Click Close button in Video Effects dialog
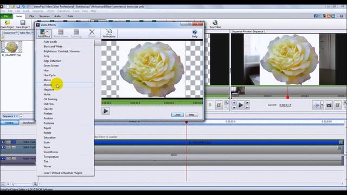Viewport: 347px width, 195px height. (177, 115)
